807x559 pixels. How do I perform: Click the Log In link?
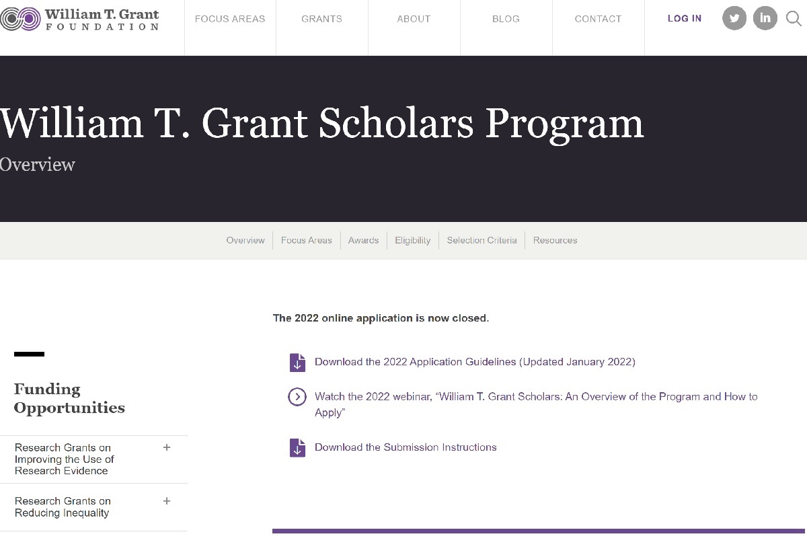684,19
